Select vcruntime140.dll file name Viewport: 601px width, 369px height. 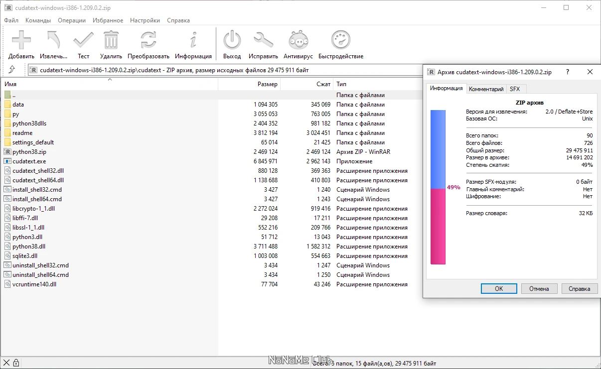pos(34,284)
